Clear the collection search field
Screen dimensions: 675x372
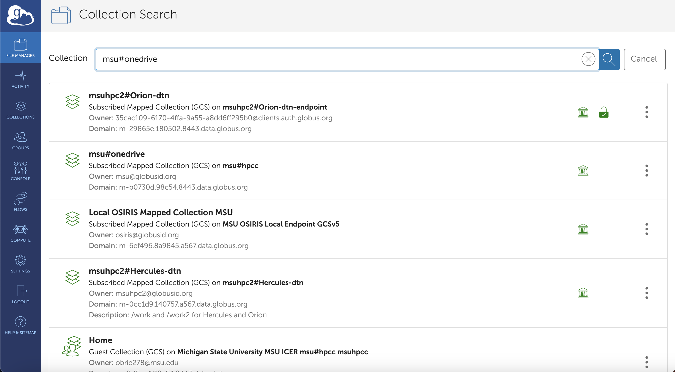[588, 59]
